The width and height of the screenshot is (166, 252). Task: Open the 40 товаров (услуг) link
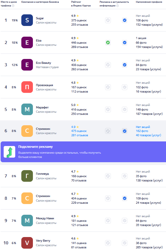pyautogui.click(x=148, y=135)
